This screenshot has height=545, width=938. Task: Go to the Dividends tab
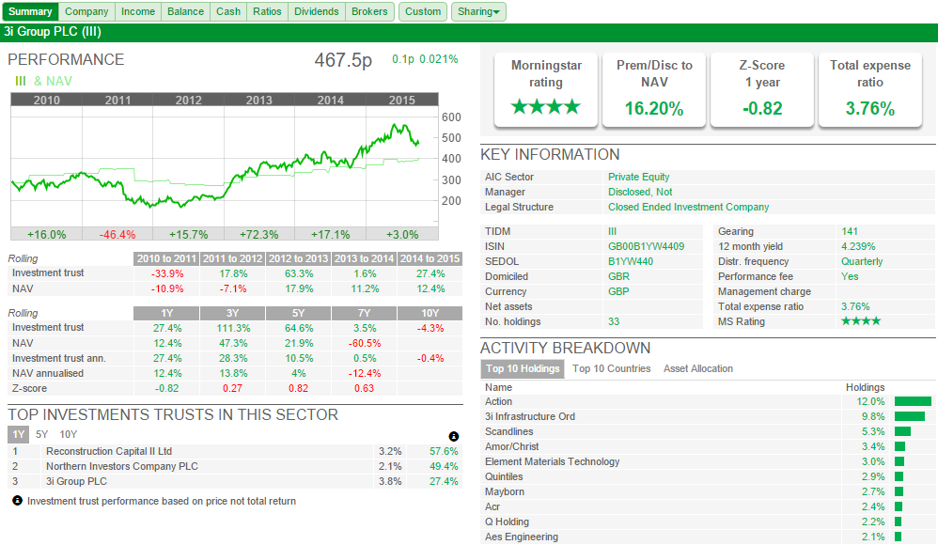pyautogui.click(x=317, y=11)
